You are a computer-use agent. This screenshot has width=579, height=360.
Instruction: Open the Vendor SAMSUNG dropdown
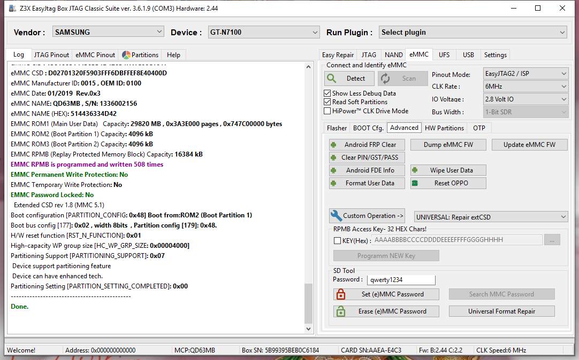pos(108,32)
